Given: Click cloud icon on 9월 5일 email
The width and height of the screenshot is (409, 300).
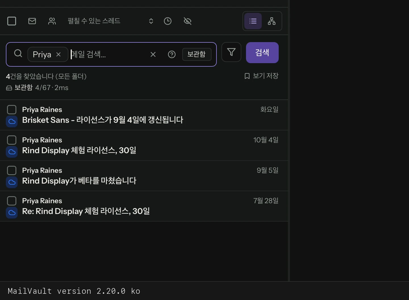Looking at the screenshot, I should (x=12, y=182).
